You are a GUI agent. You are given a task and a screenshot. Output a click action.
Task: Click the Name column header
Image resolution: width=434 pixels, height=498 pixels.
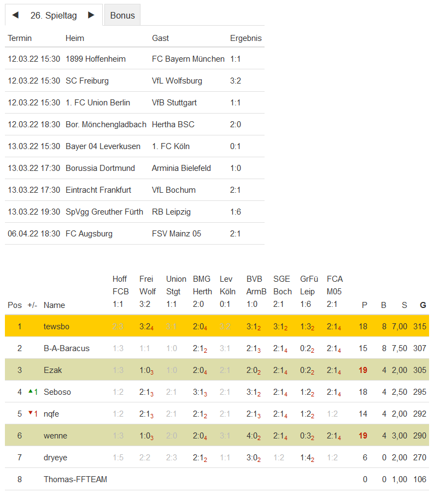click(x=54, y=305)
